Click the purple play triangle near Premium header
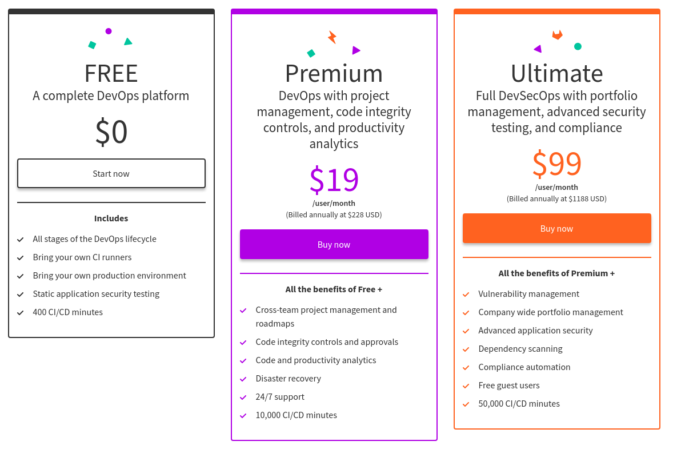 coord(357,50)
